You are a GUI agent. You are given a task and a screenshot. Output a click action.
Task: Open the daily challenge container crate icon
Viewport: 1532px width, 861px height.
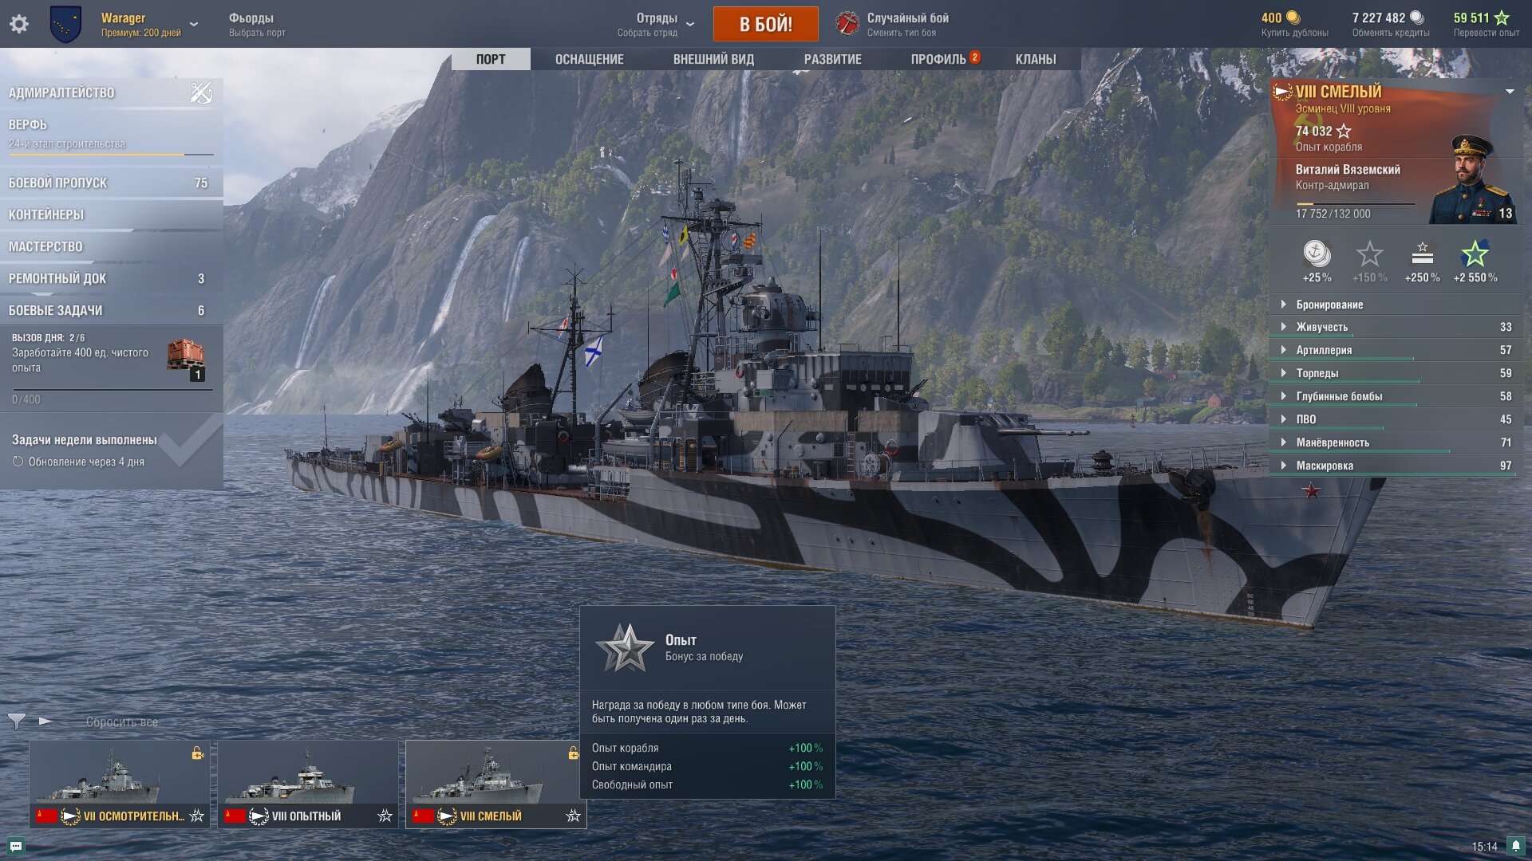[x=186, y=356]
